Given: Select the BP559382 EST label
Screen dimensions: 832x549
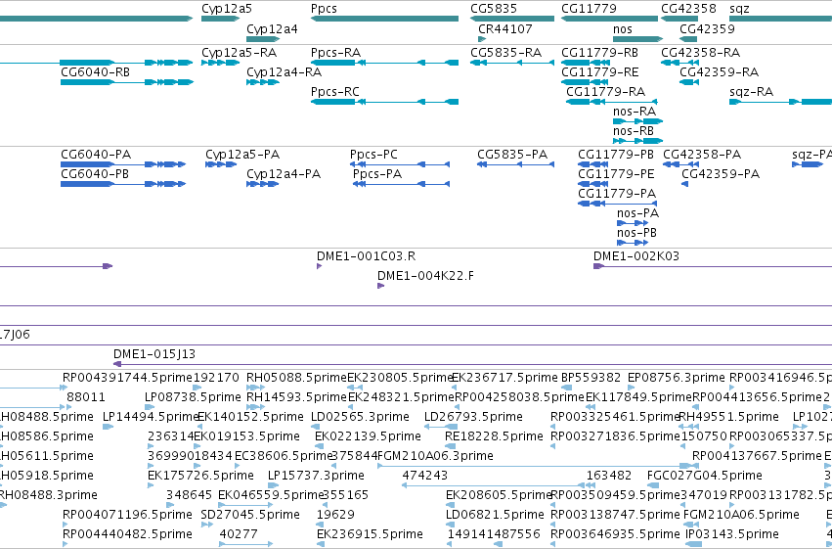Looking at the screenshot, I should [591, 378].
